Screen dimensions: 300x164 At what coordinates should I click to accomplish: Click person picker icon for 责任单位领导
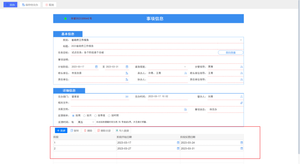241,80
